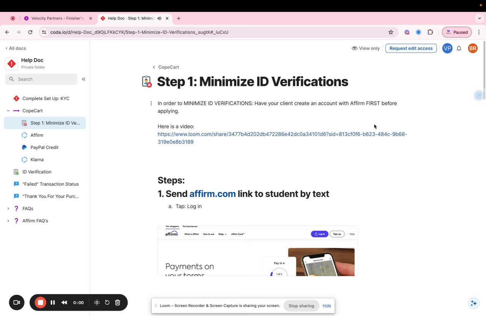Image resolution: width=486 pixels, height=316 pixels.
Task: Click the sidebar Search field
Action: [41, 79]
